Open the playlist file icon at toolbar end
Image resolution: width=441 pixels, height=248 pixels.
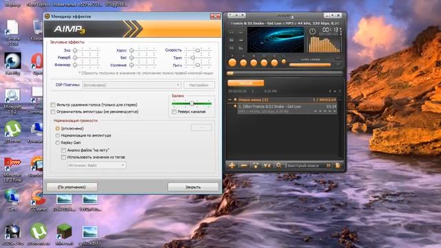[338, 165]
